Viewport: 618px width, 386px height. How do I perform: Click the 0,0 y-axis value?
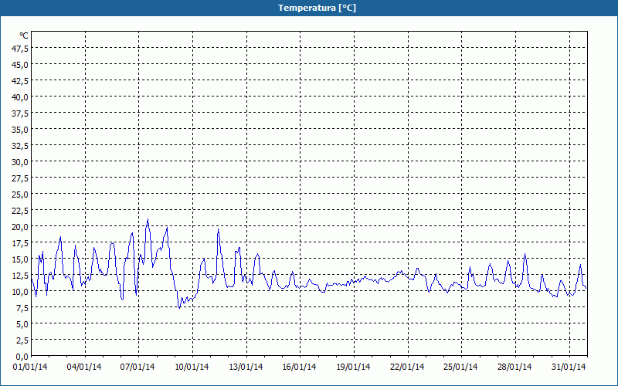point(22,357)
